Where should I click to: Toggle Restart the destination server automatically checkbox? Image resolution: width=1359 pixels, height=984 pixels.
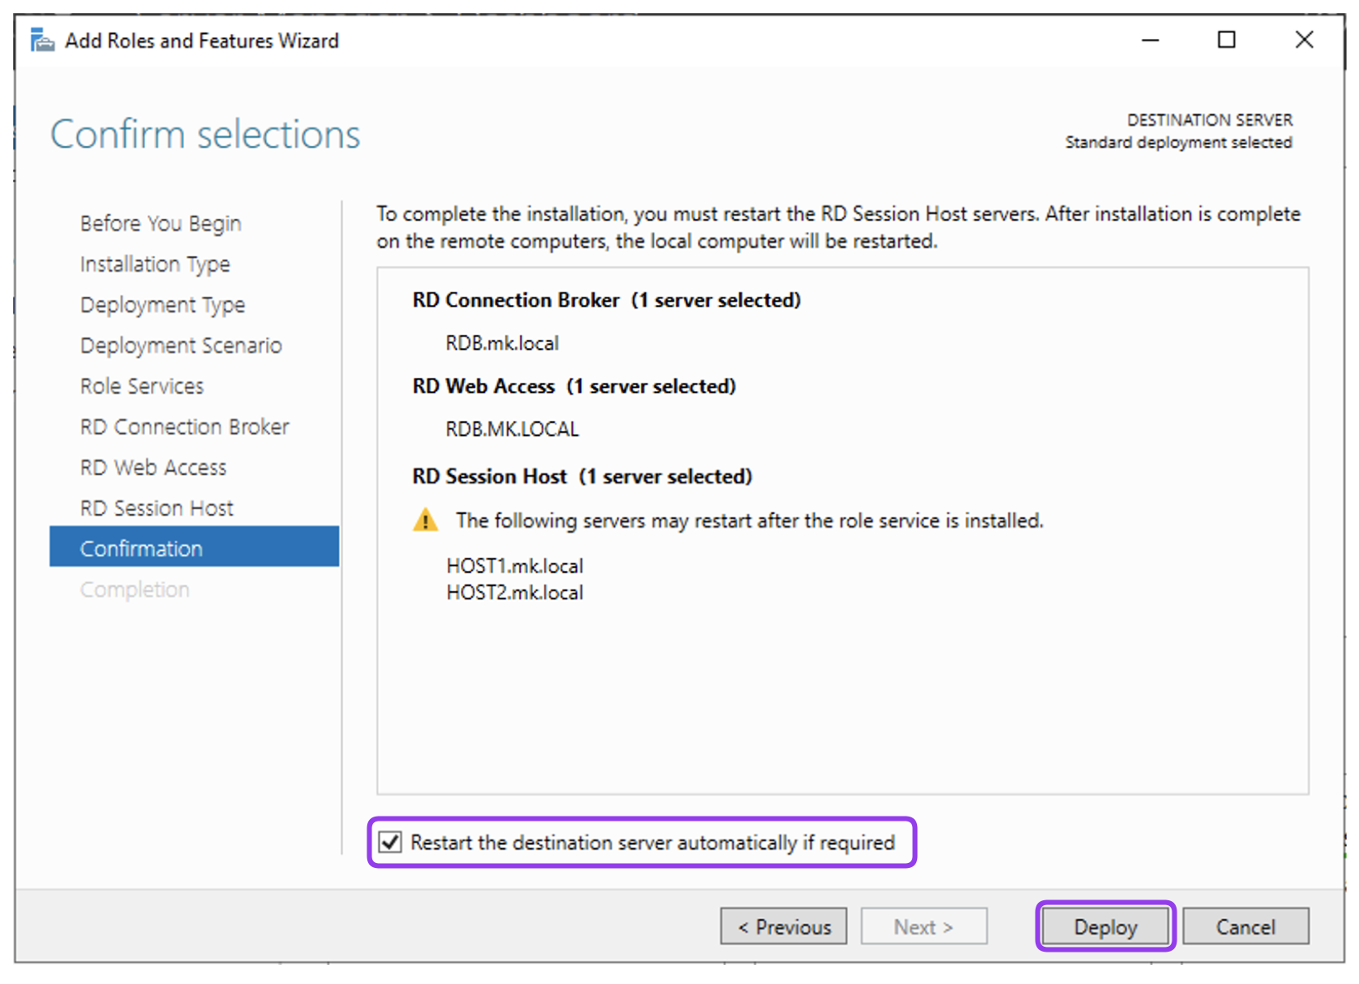click(x=391, y=842)
